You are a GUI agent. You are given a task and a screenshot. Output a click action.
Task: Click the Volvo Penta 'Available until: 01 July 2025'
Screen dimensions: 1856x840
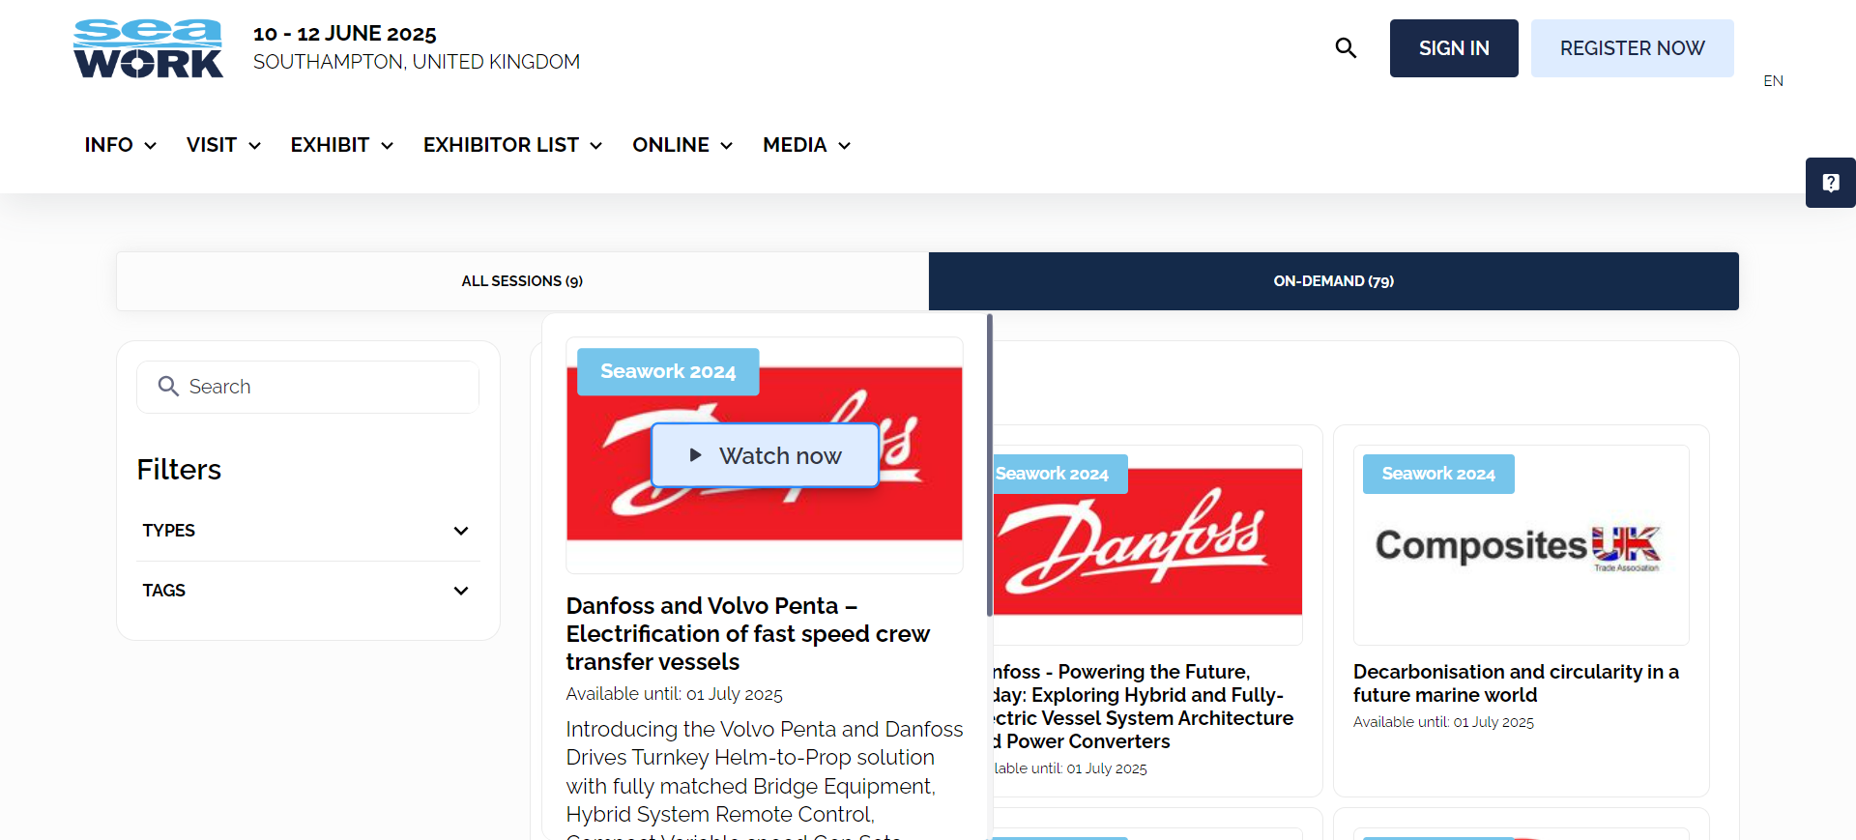[675, 694]
